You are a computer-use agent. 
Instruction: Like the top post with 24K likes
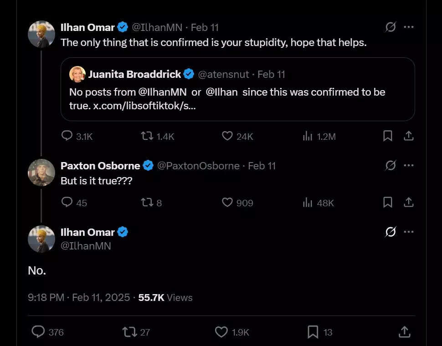pos(227,136)
